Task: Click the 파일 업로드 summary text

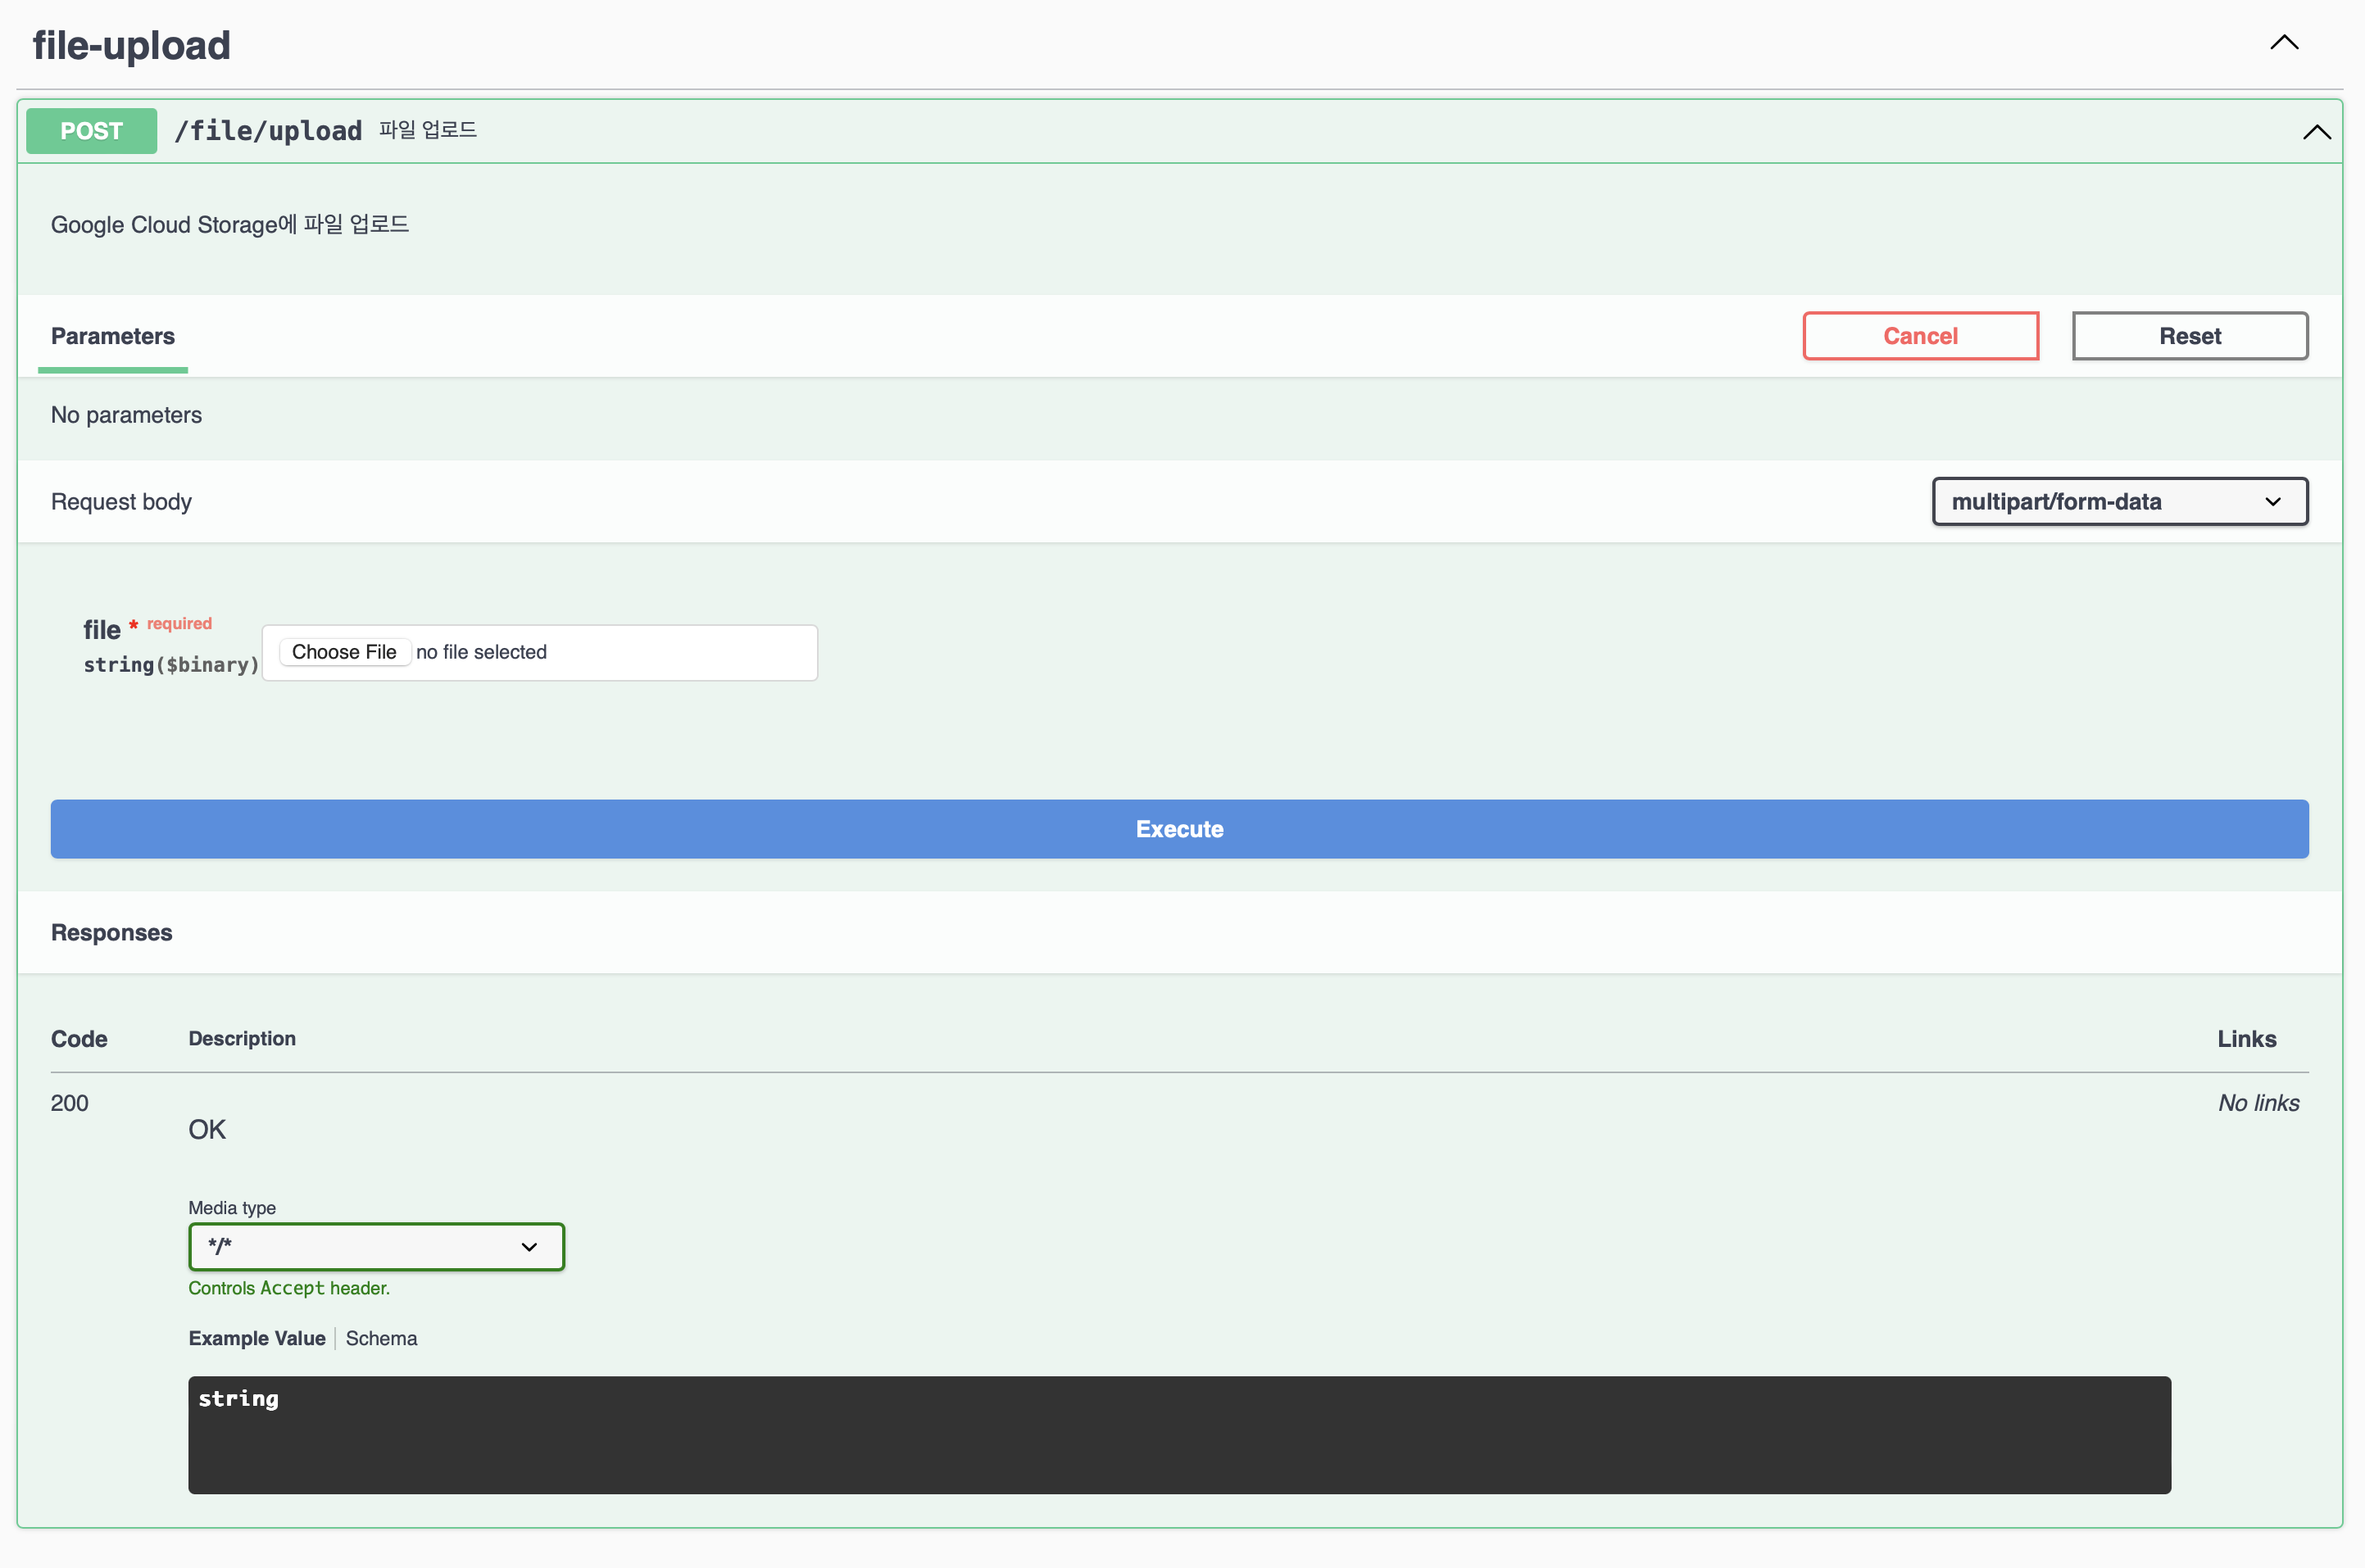Action: click(428, 130)
